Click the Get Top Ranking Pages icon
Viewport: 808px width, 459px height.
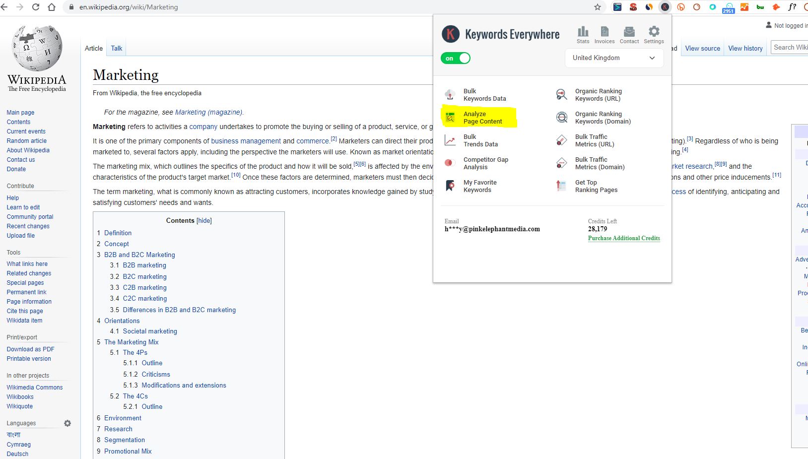pyautogui.click(x=561, y=186)
